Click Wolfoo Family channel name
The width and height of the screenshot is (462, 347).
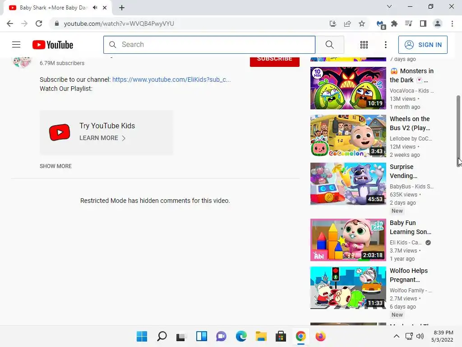411,291
